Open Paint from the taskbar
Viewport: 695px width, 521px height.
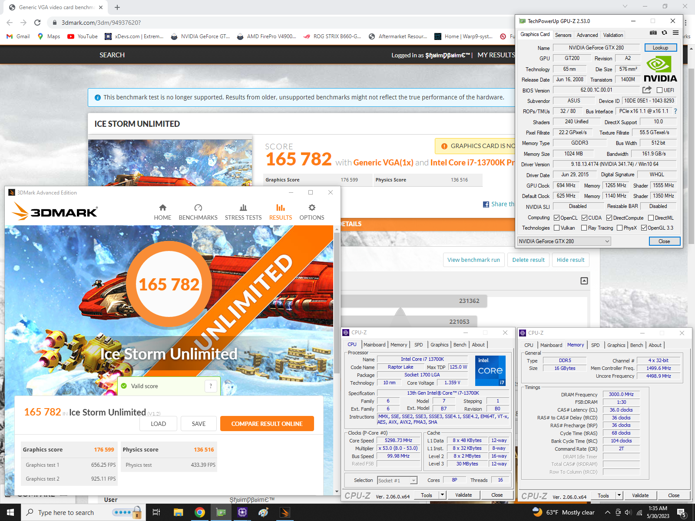point(263,512)
